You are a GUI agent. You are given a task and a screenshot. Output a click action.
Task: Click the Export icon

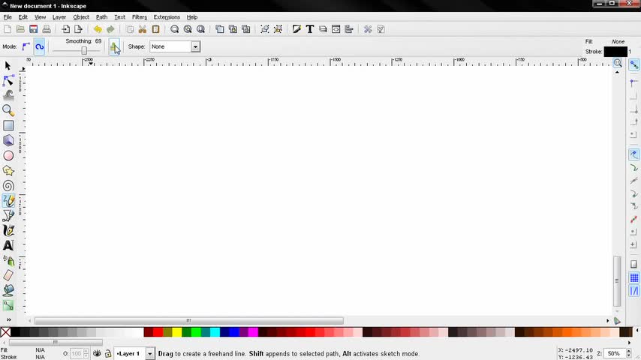coord(79,29)
